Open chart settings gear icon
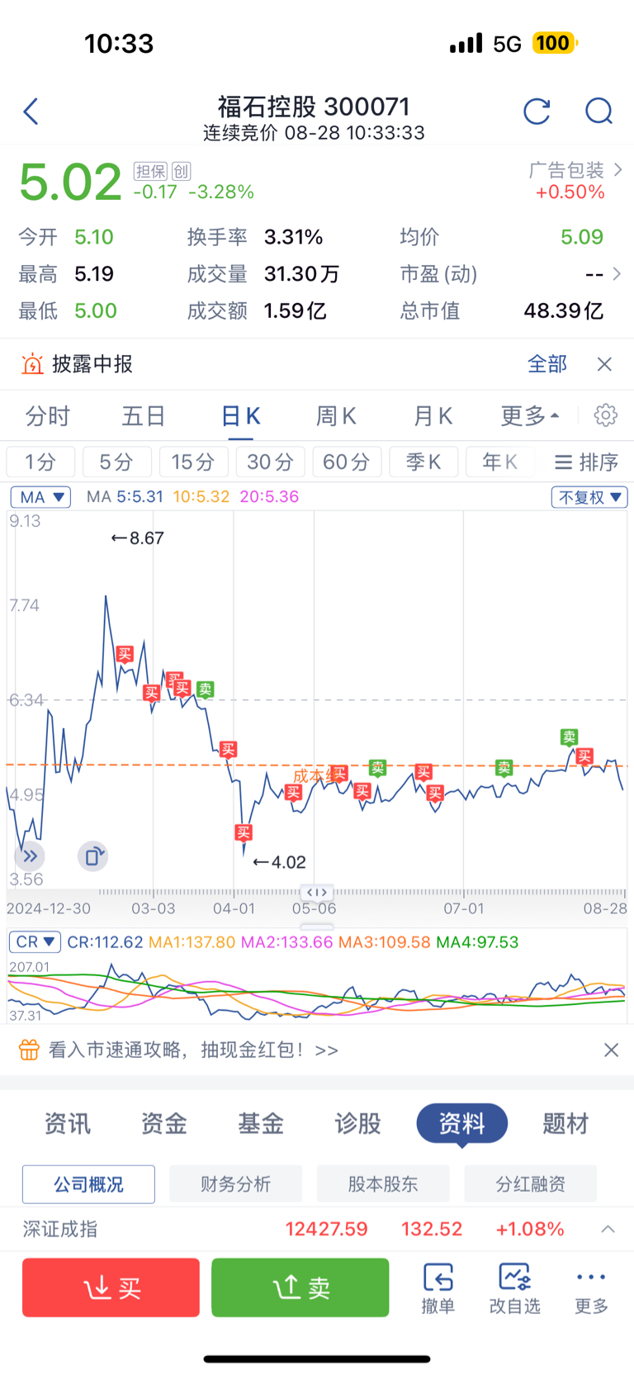 606,415
